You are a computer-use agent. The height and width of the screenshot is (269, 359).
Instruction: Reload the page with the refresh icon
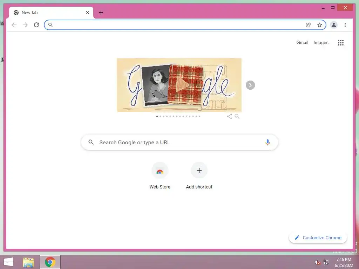click(36, 25)
